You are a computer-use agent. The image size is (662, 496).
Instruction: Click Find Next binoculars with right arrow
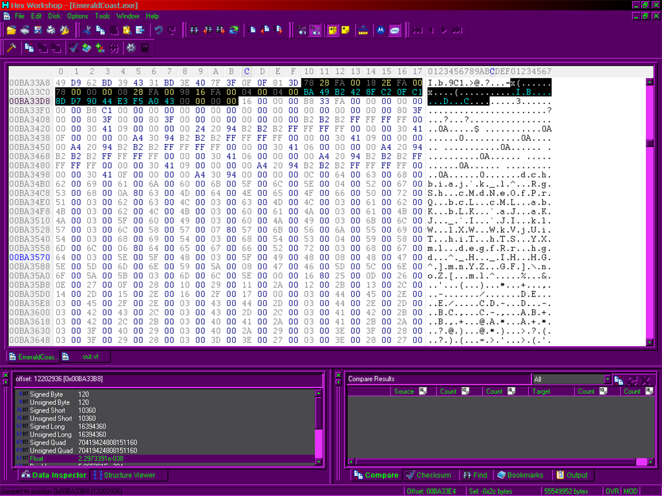point(221,30)
